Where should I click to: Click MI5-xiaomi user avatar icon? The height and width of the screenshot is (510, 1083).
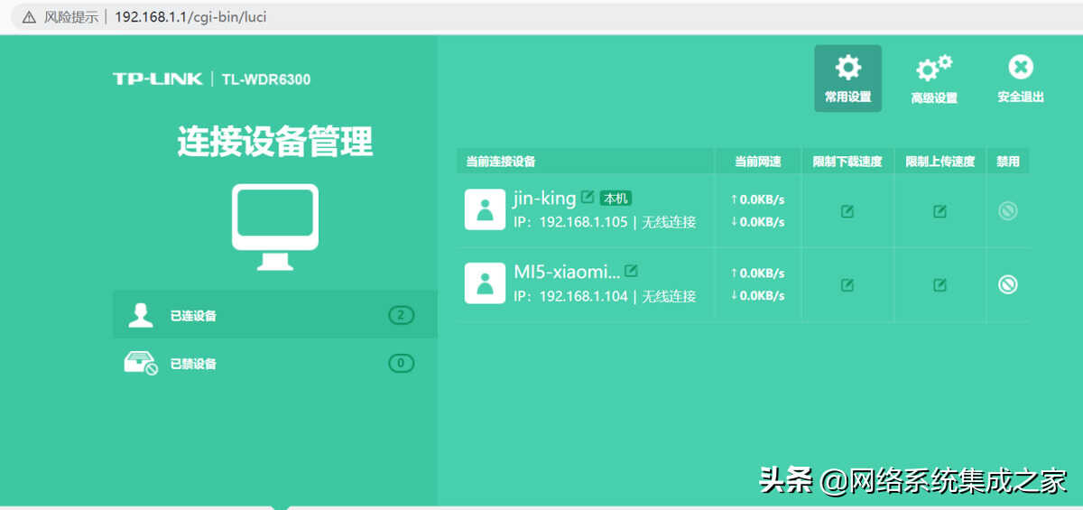pos(485,283)
